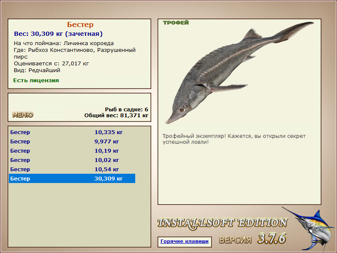337x253 pixels.
Task: Select the Бестер 10,335 кг row
Action: click(x=72, y=132)
